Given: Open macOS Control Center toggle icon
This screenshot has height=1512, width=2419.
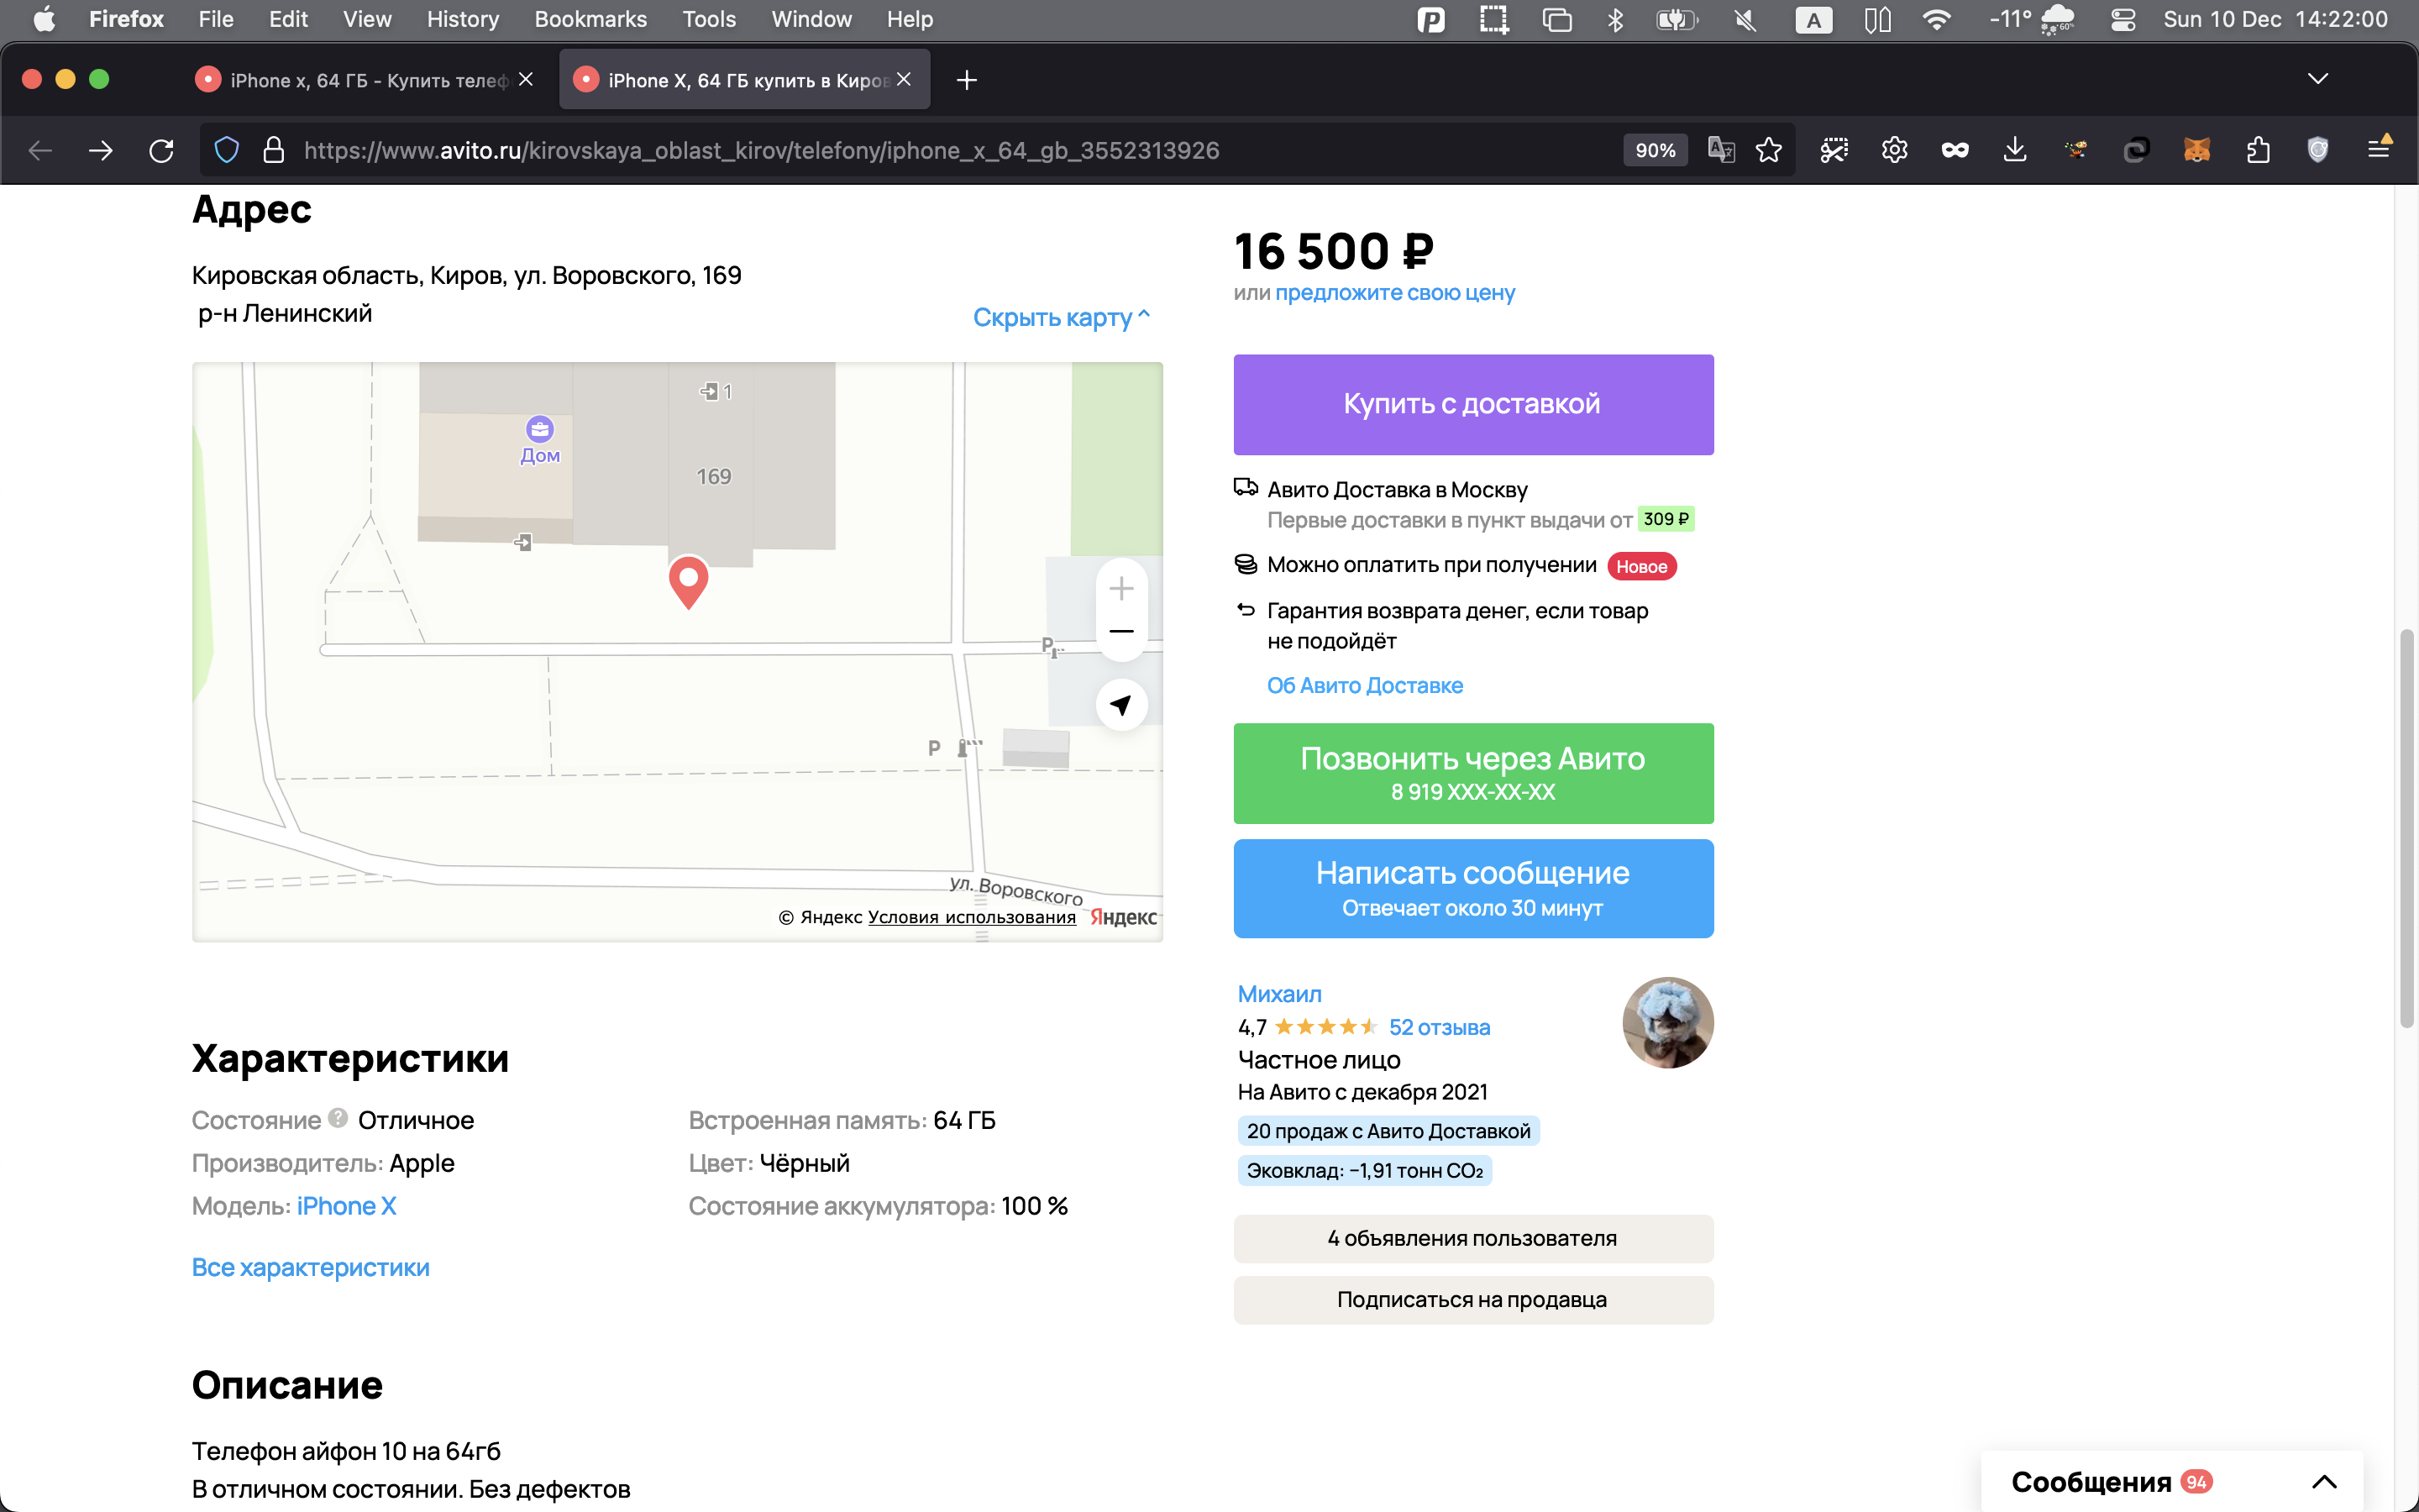Looking at the screenshot, I should pos(2123,19).
